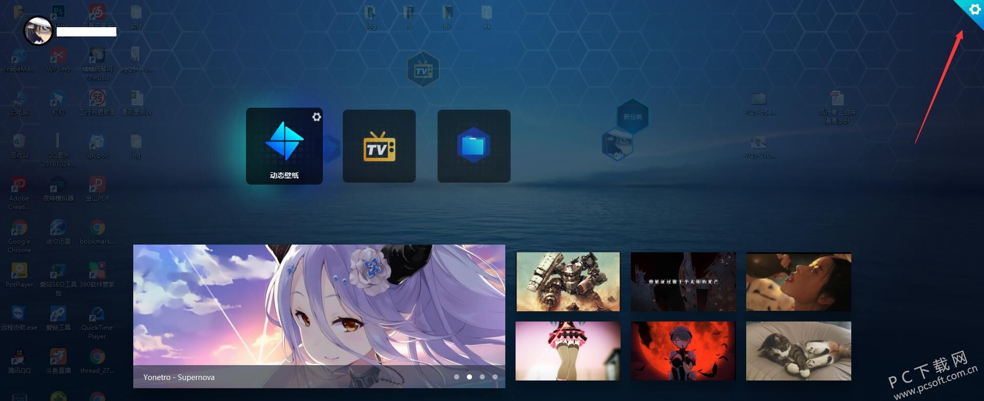Open the sleeping kitten wallpaper thumbnail
Image resolution: width=984 pixels, height=401 pixels.
(x=798, y=351)
